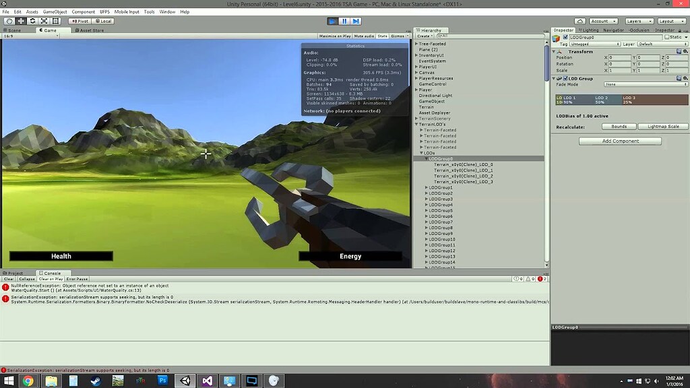Open the Fade Mode dropdown

tap(646, 84)
